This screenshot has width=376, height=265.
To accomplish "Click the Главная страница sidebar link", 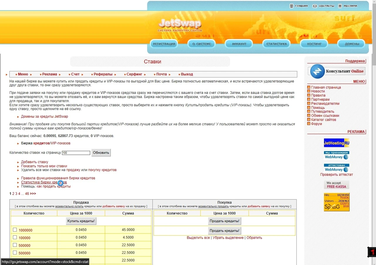I will tap(326, 87).
